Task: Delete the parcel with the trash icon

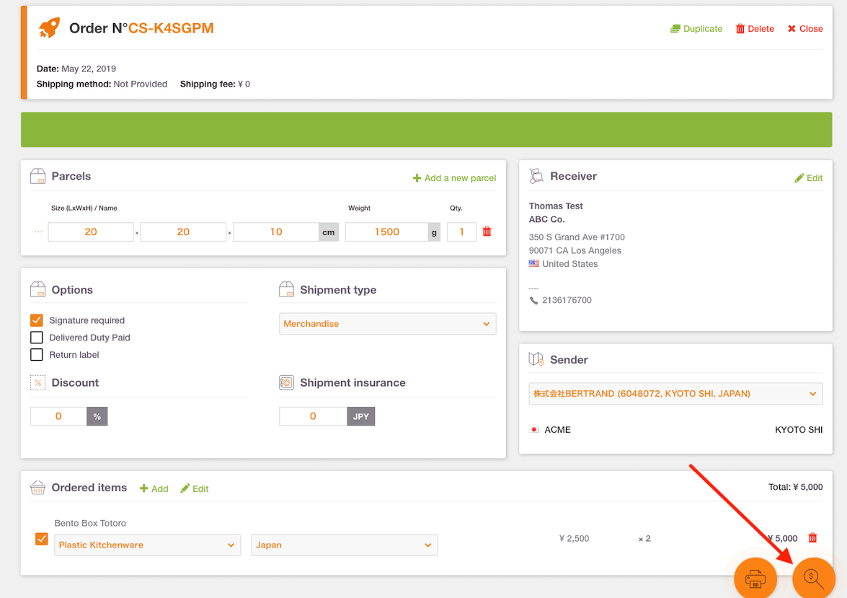Action: 487,232
